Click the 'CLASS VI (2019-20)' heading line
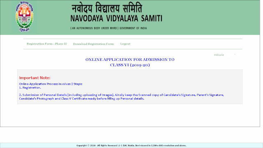Image resolution: width=263 pixels, height=148 pixels. point(130,65)
